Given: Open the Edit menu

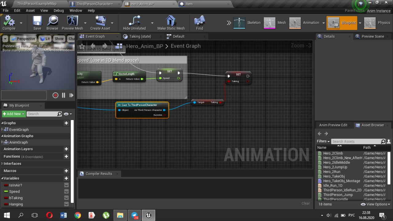Looking at the screenshot, I should 17,10.
